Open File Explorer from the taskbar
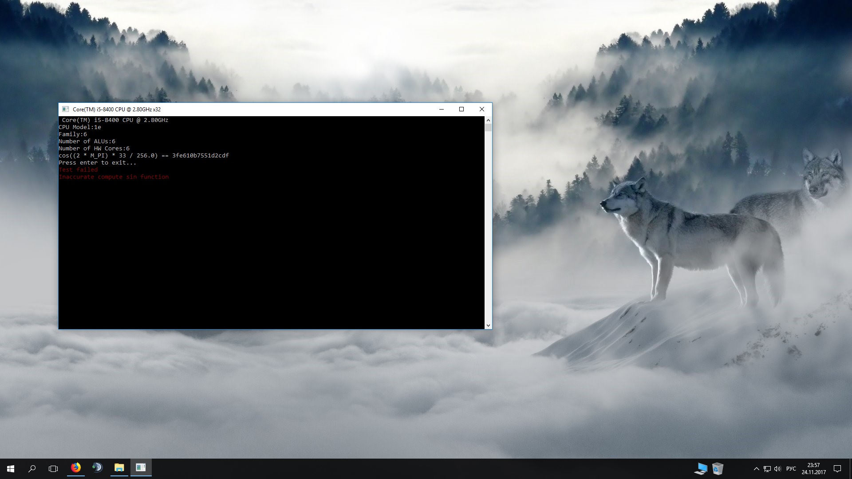Screen dimensions: 852x479 coord(119,468)
